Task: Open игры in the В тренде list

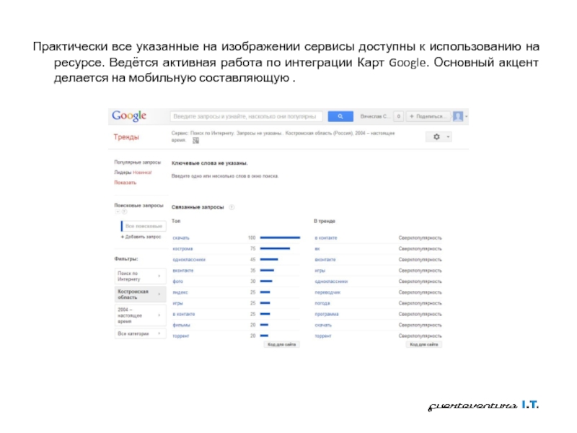Action: tap(320, 271)
